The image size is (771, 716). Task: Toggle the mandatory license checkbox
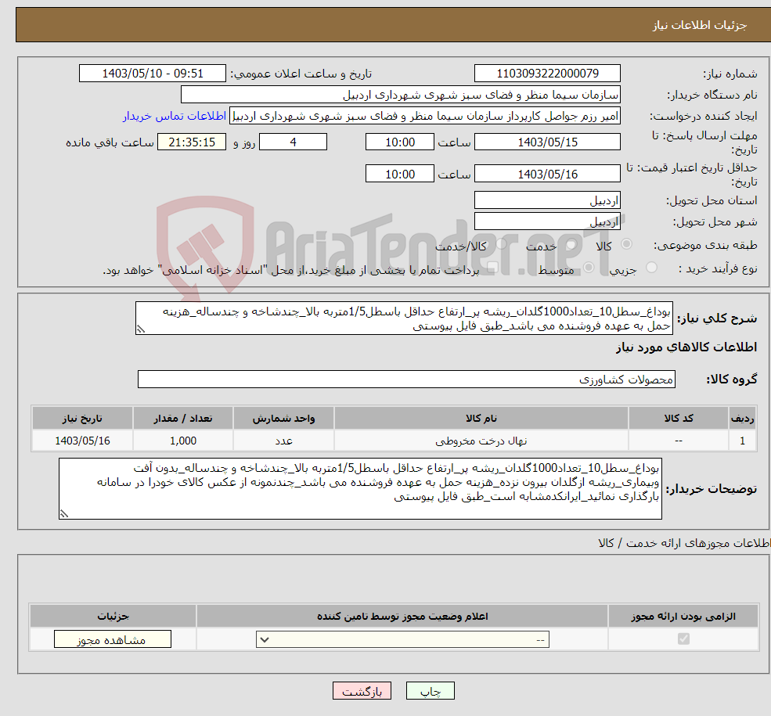pos(683,639)
